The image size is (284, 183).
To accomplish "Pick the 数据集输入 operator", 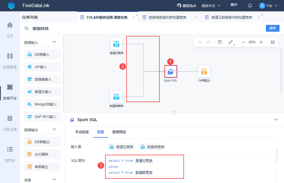I will click(x=42, y=79).
